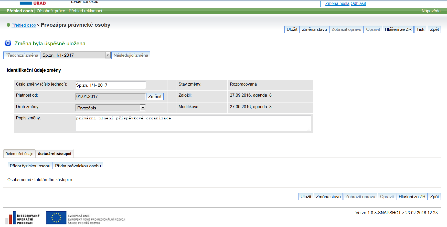Image resolution: width=447 pixels, height=227 pixels.
Task: Click the top Uložit button
Action: click(292, 29)
